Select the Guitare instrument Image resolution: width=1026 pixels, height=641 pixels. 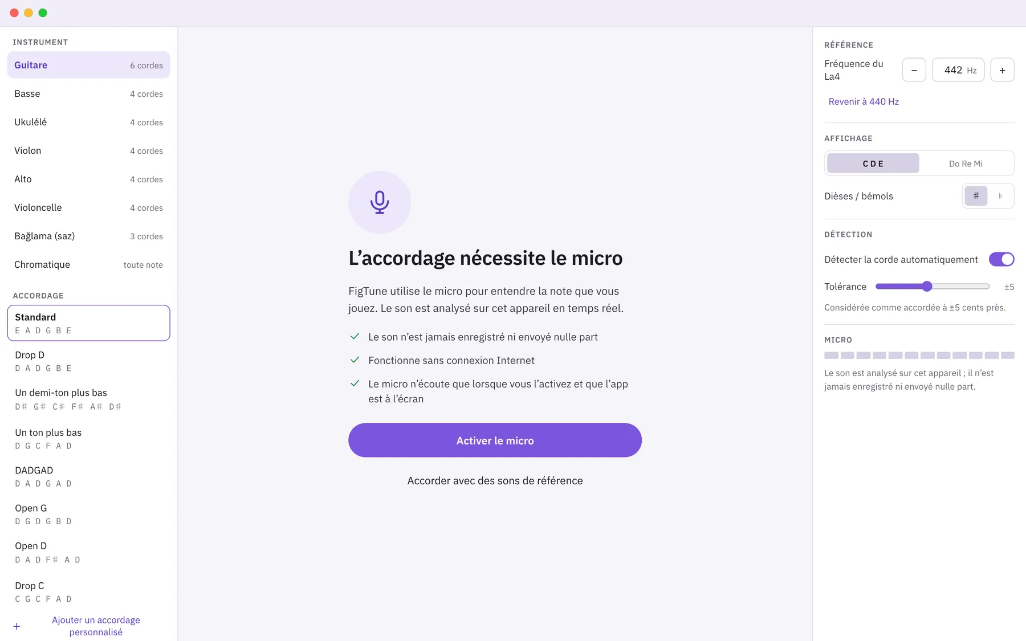(x=88, y=65)
